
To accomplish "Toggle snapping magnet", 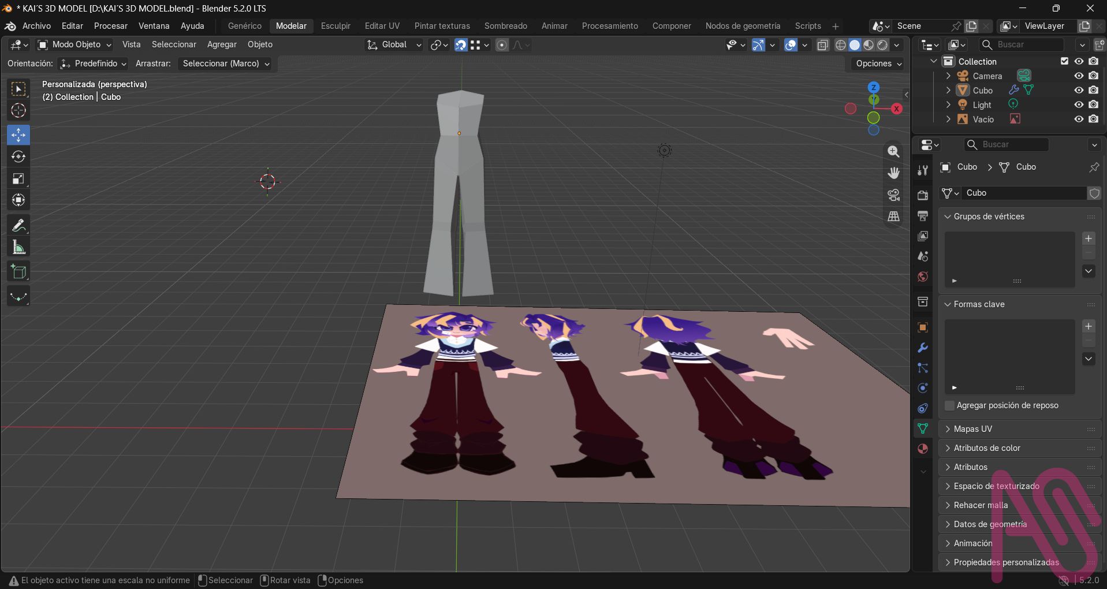I will click(x=461, y=45).
